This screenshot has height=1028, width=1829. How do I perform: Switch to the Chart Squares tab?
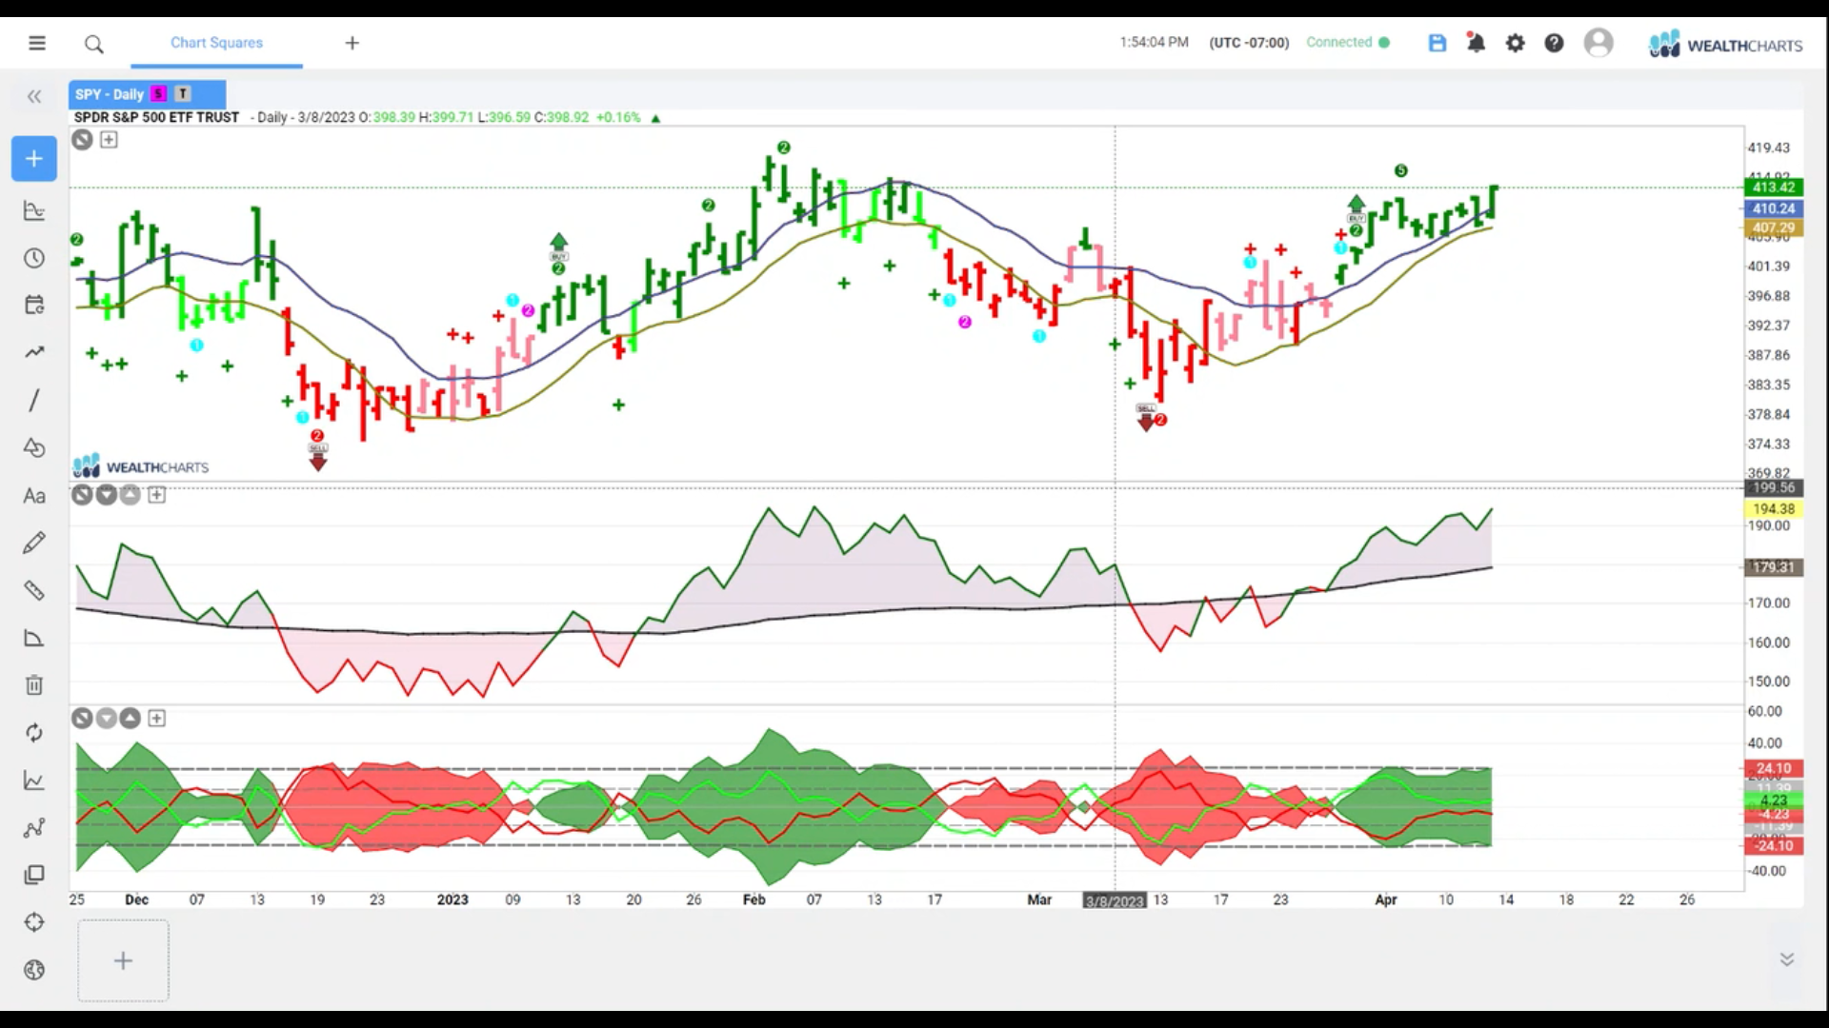pyautogui.click(x=216, y=43)
